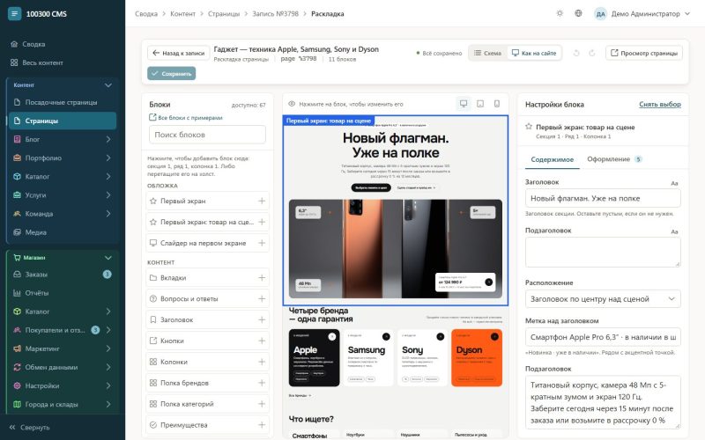Go to Запись №3798 breadcrumb
Viewport: 705px width, 440px height.
tap(275, 14)
